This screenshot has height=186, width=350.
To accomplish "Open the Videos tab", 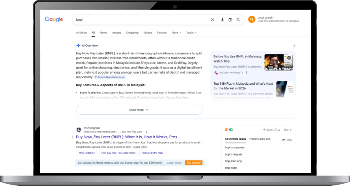I will pos(148,33).
